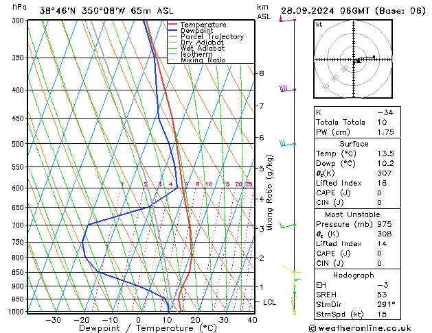Click the 1000 hPa pressure axis label
The height and width of the screenshot is (333, 432).
pos(16,312)
